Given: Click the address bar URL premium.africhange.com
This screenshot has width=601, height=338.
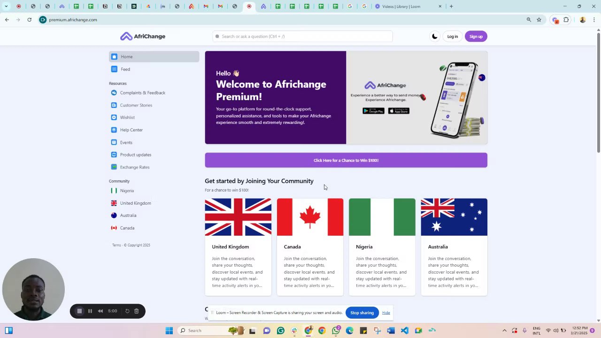Looking at the screenshot, I should pyautogui.click(x=73, y=20).
